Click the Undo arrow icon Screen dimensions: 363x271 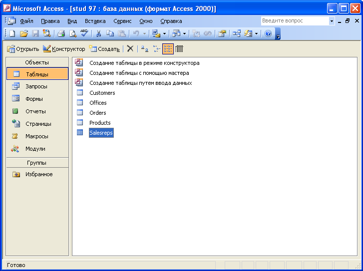(x=136, y=34)
